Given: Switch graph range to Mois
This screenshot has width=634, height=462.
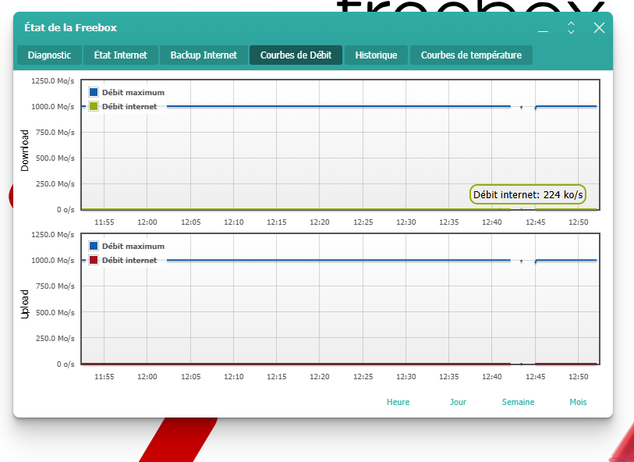Looking at the screenshot, I should [578, 402].
